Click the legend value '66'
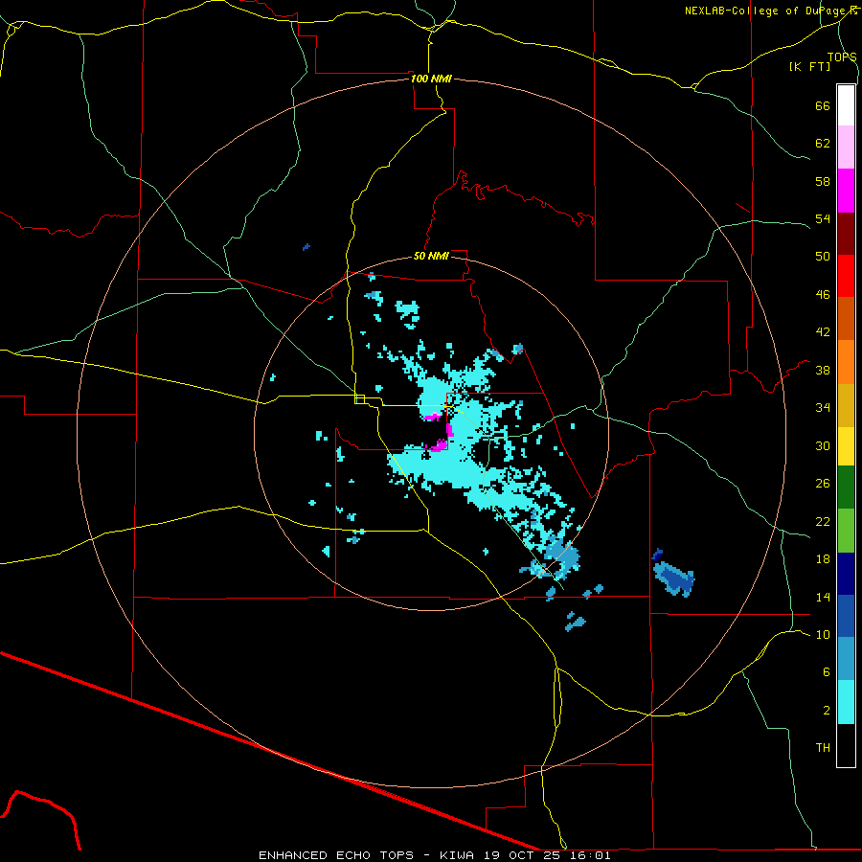 pyautogui.click(x=823, y=105)
